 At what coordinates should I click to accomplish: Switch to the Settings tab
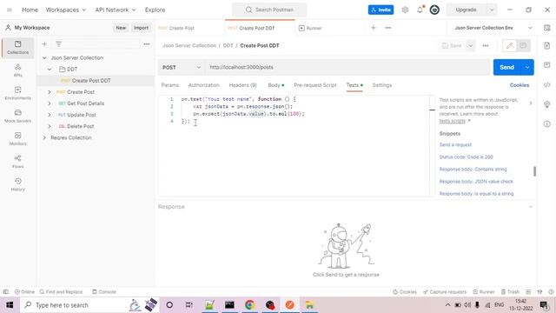[382, 85]
